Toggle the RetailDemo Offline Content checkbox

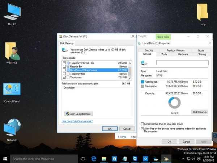(x=64, y=70)
